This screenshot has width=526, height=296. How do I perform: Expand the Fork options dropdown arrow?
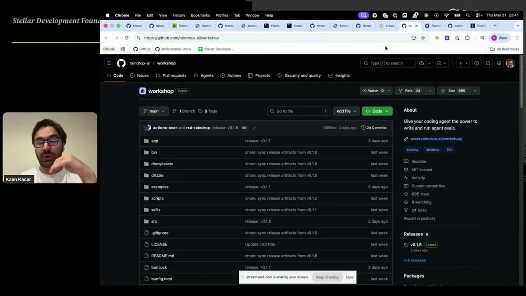pos(430,91)
